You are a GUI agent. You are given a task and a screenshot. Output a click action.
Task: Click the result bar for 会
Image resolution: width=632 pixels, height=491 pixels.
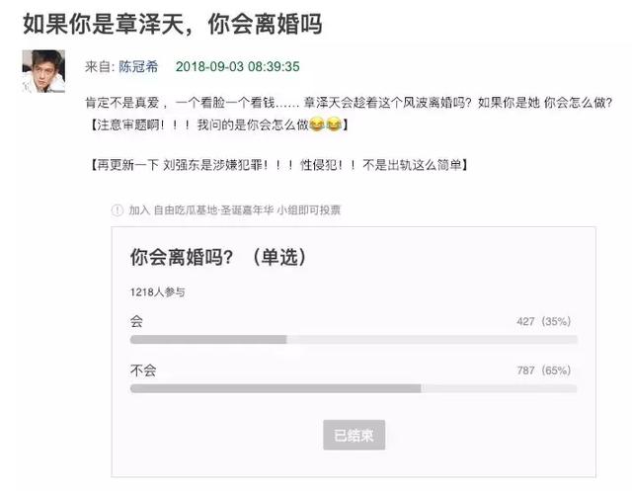pos(354,339)
